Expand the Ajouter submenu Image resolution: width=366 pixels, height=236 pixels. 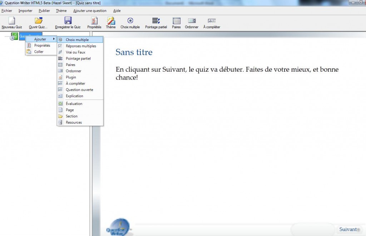pyautogui.click(x=39, y=39)
